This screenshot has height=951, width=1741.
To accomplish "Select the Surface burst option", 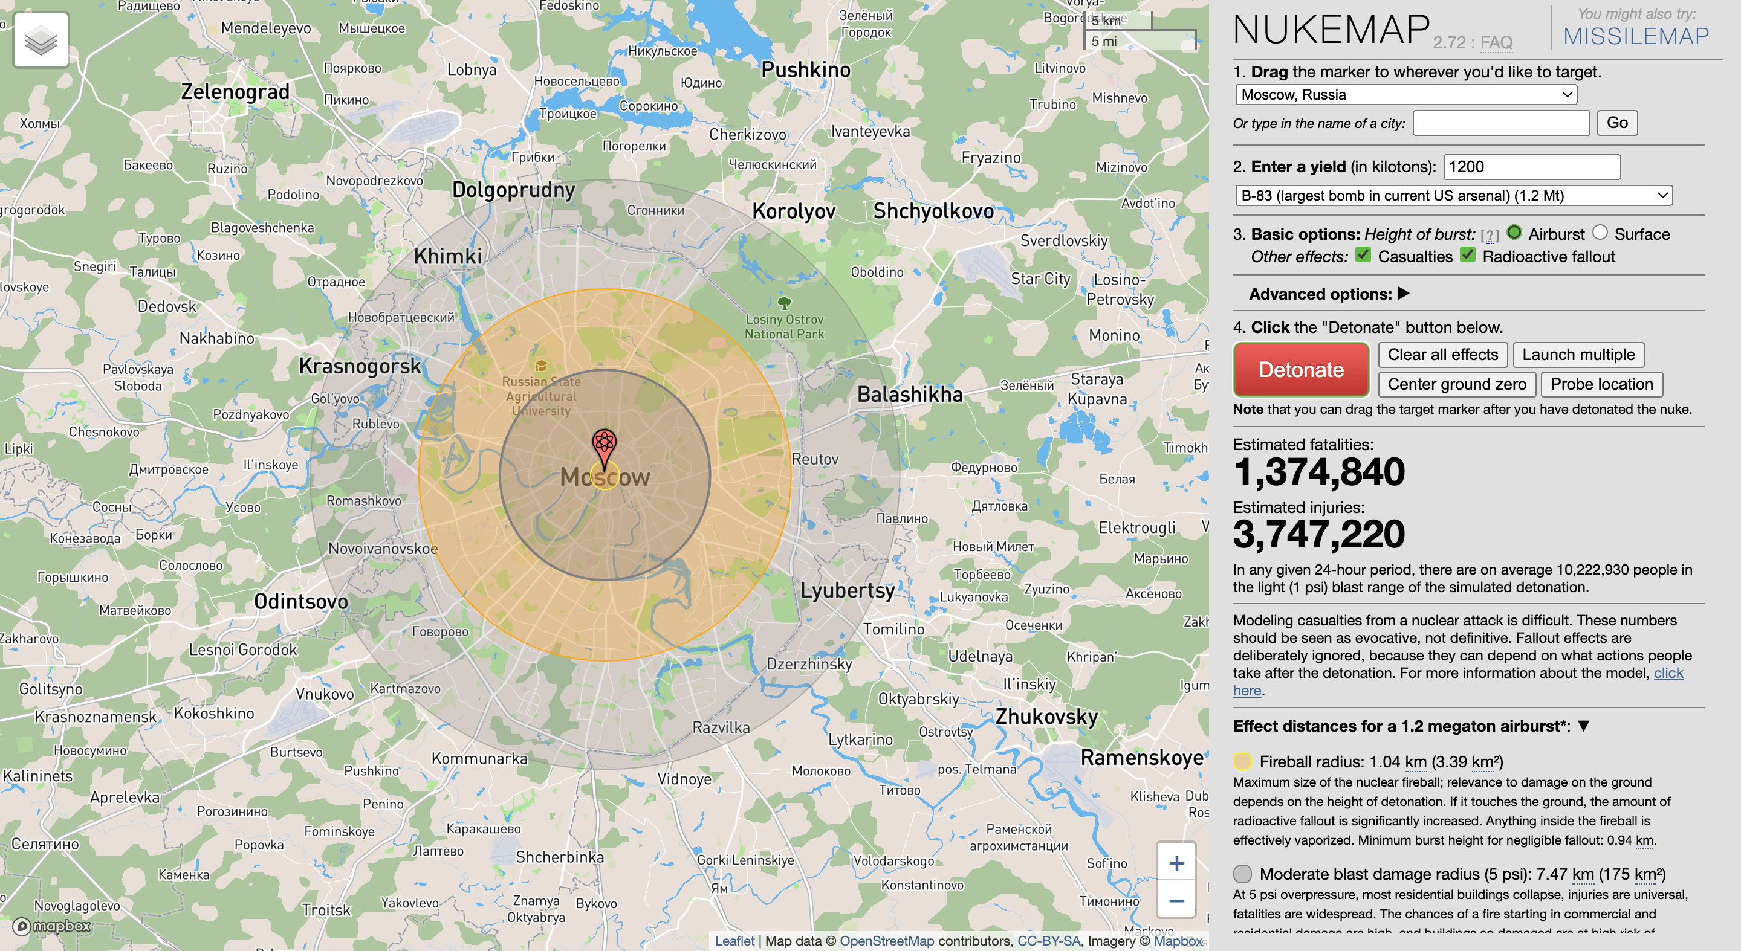I will click(x=1600, y=233).
